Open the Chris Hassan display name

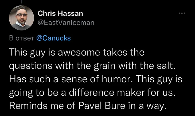click(60, 13)
